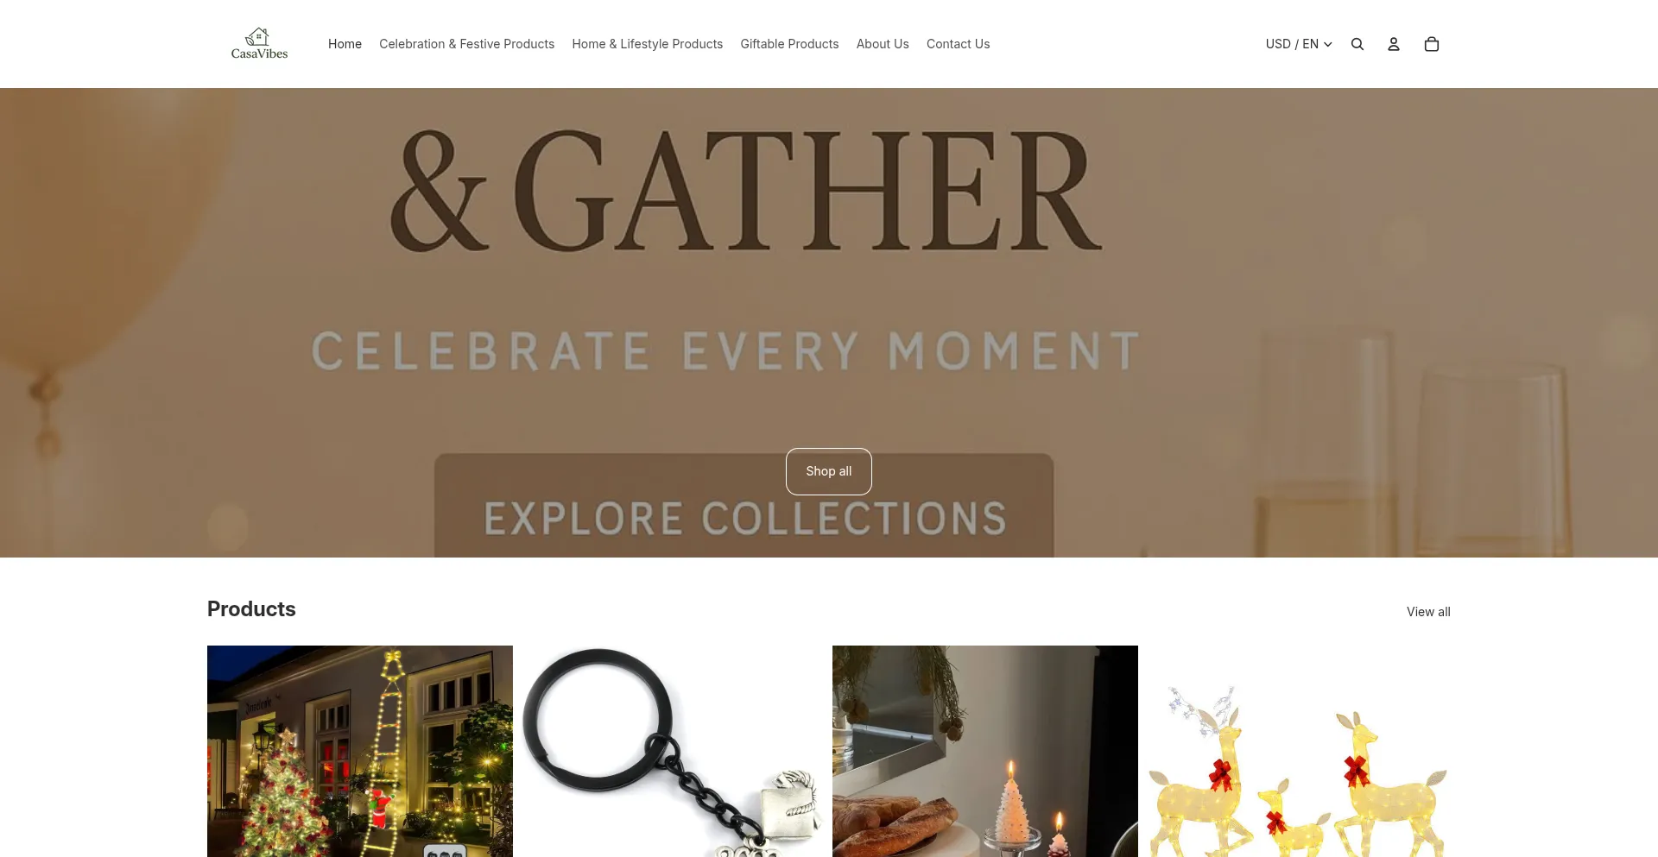The image size is (1658, 857).
Task: Open Celebration & Festive Products menu
Action: (x=466, y=44)
